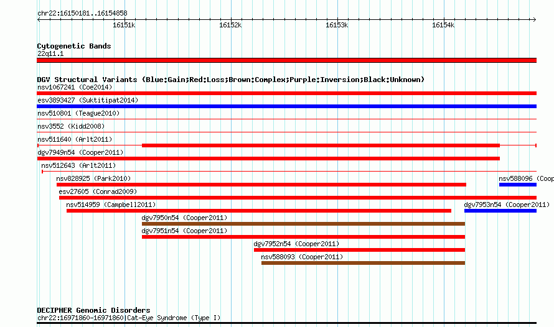The width and height of the screenshot is (554, 327).
Task: Click the nsv514959 (Campbell2011) label
Action: pyautogui.click(x=111, y=205)
